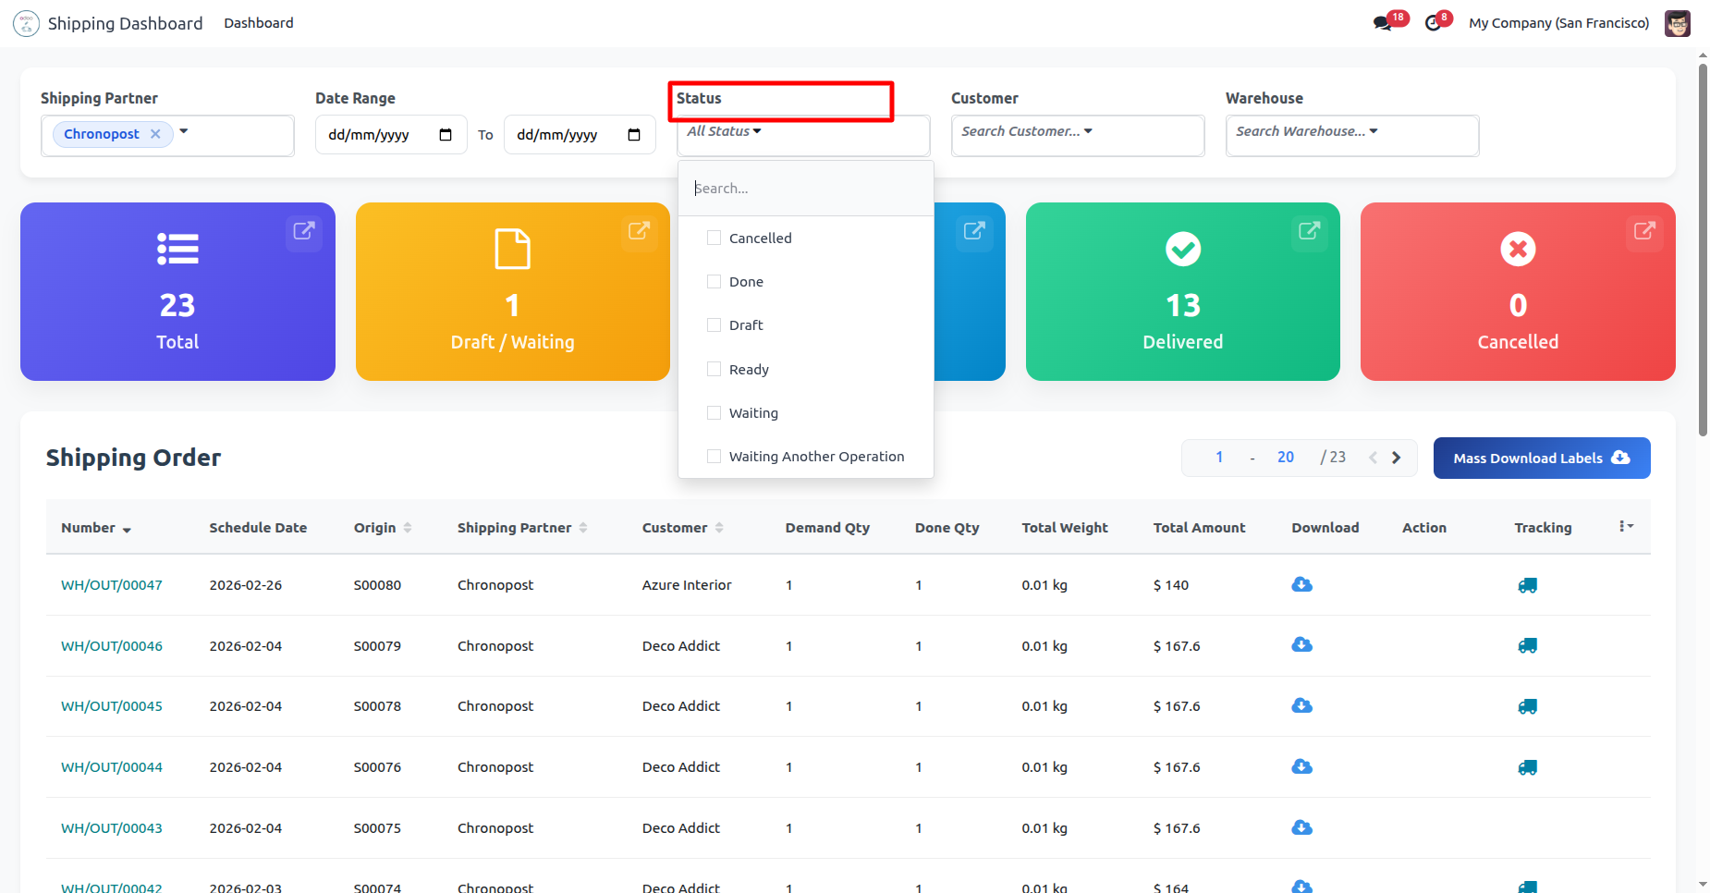Open the activities clock icon with badge 8

click(x=1434, y=23)
